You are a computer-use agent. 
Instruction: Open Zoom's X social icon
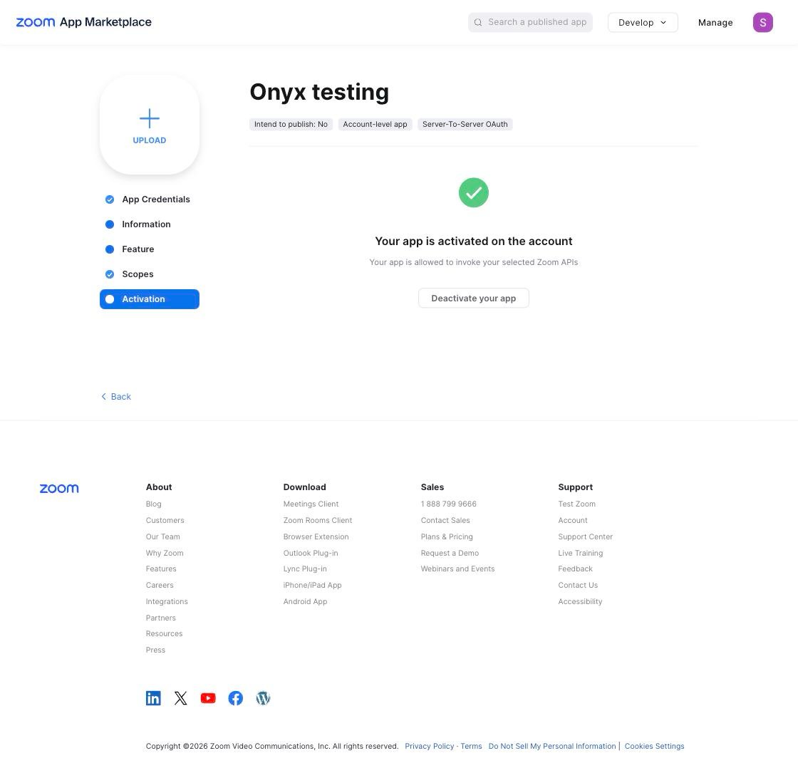coord(181,697)
